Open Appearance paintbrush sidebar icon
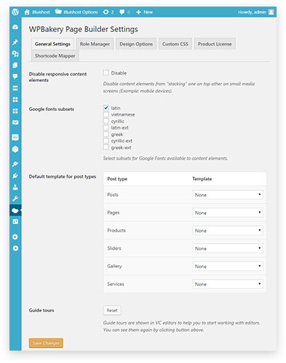The image size is (286, 363). coord(15,164)
